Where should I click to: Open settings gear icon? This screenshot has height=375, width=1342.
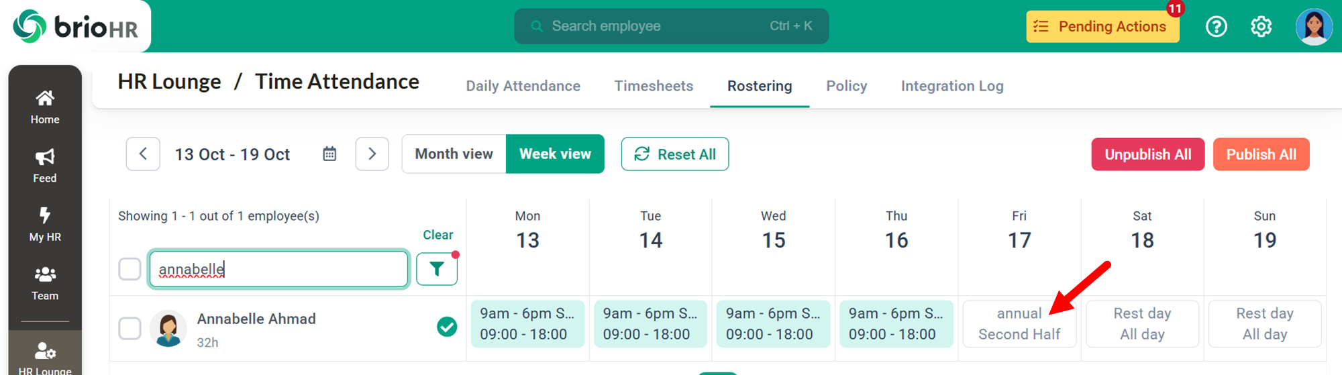[x=1261, y=27]
